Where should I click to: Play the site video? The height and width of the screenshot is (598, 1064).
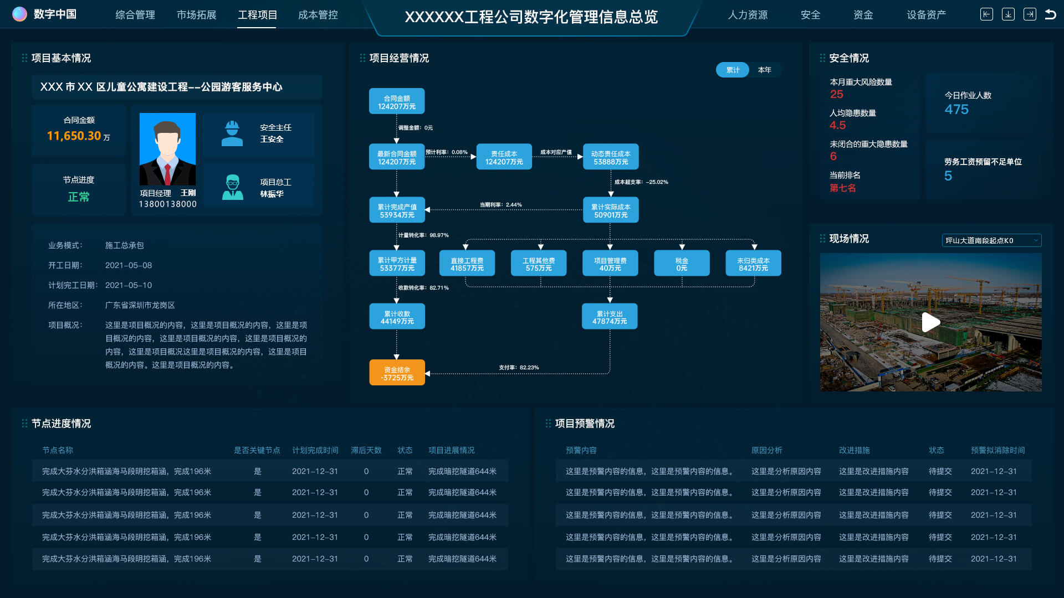coord(930,322)
